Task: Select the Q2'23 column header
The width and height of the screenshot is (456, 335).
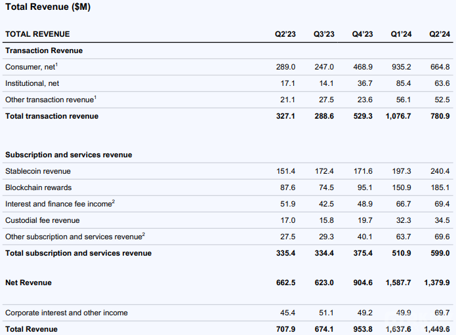Action: pyautogui.click(x=285, y=34)
